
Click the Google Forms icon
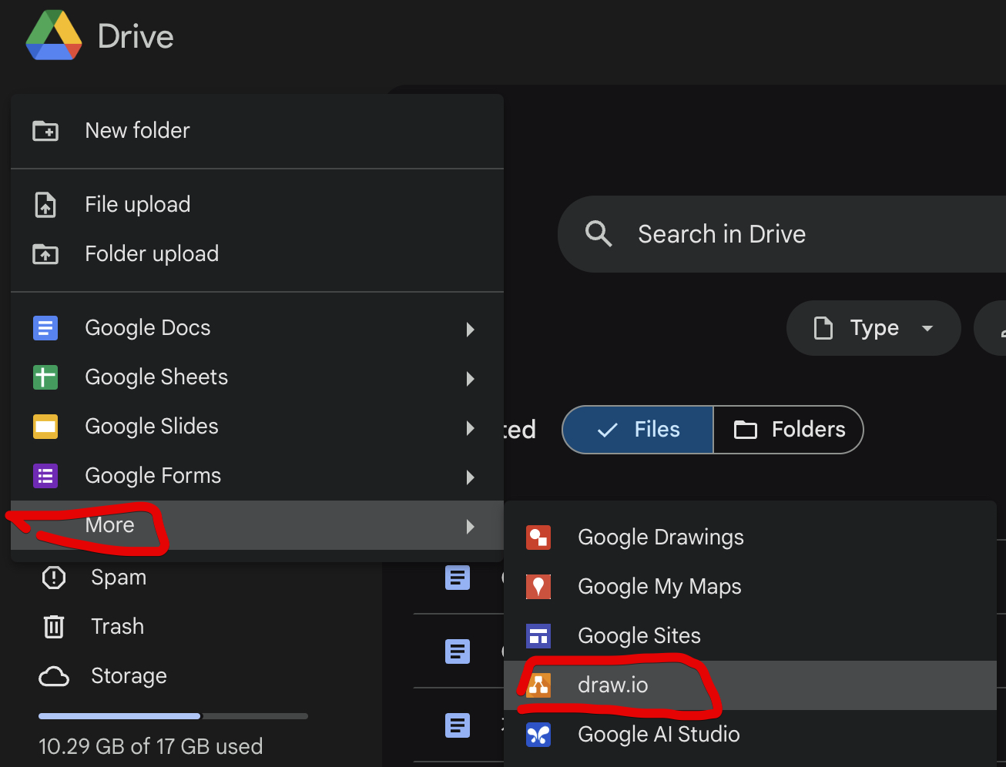45,476
